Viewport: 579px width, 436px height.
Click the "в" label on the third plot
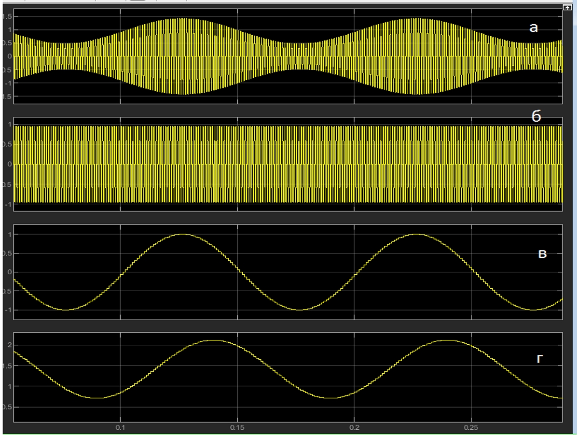(x=542, y=253)
